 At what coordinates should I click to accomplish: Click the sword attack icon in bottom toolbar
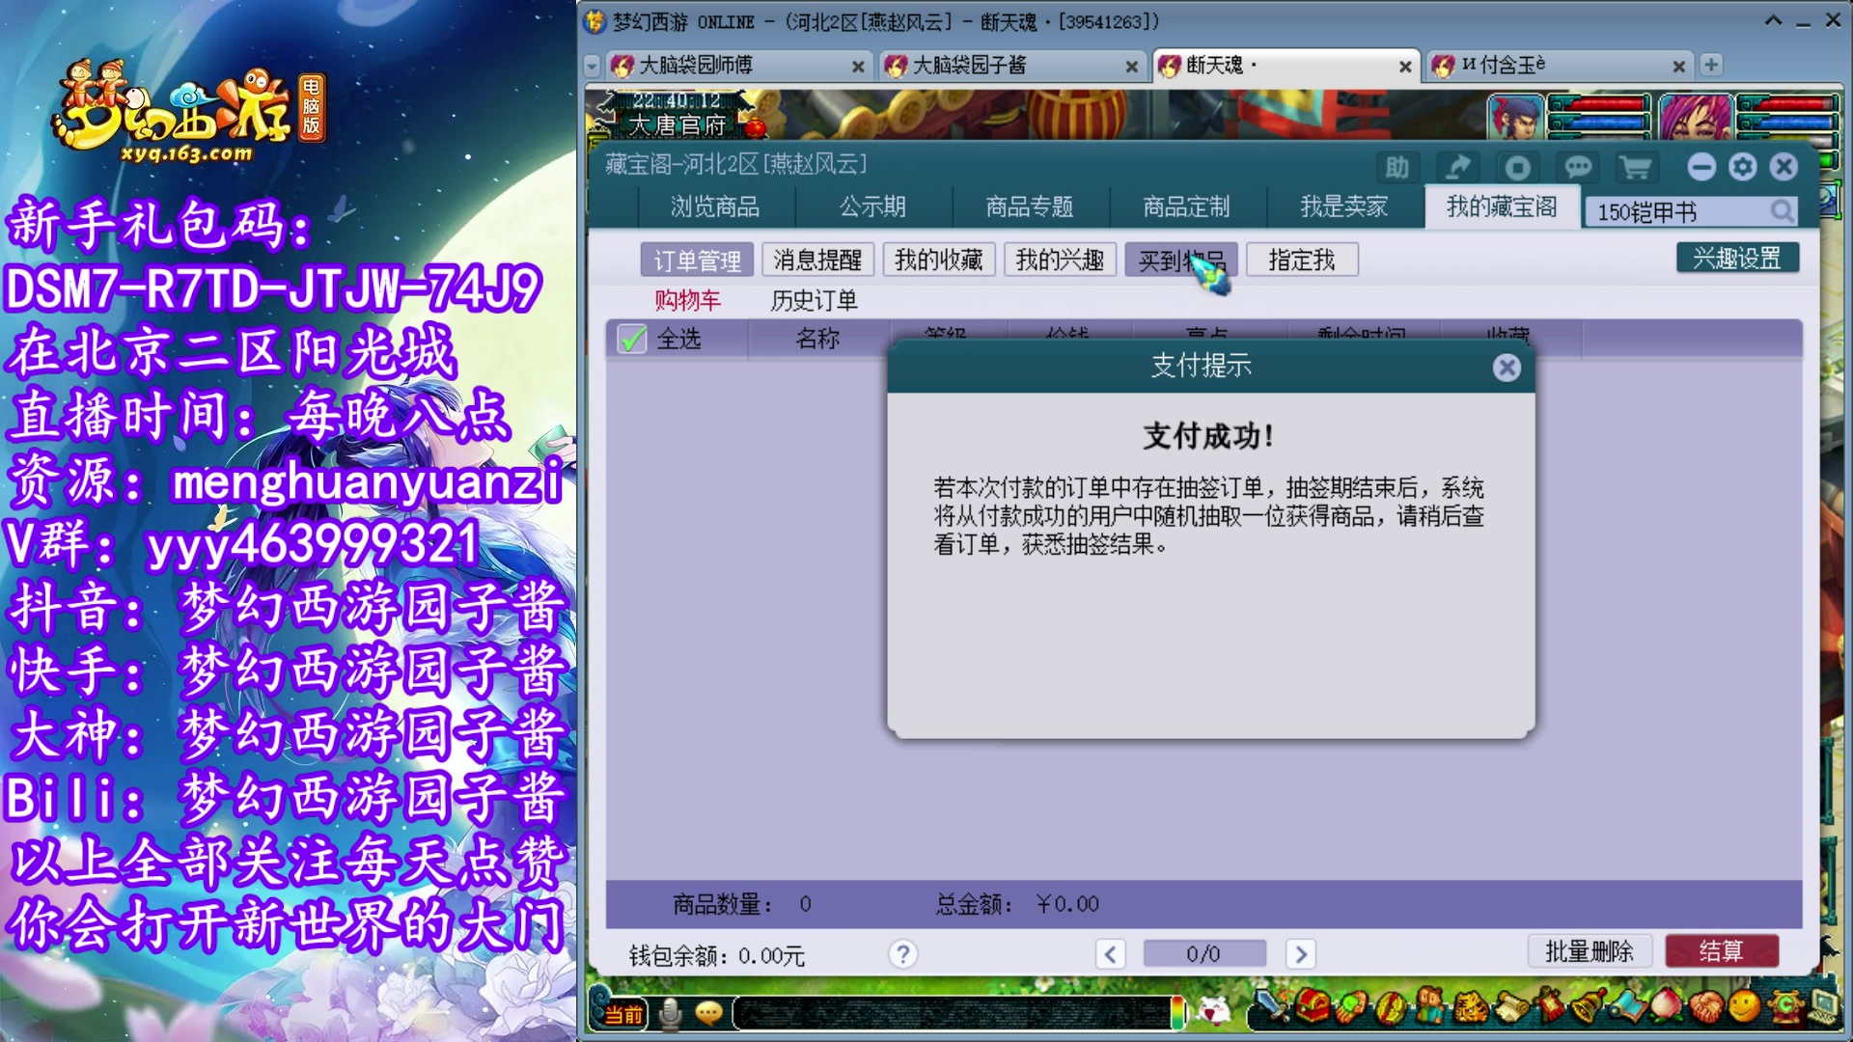(1272, 1006)
